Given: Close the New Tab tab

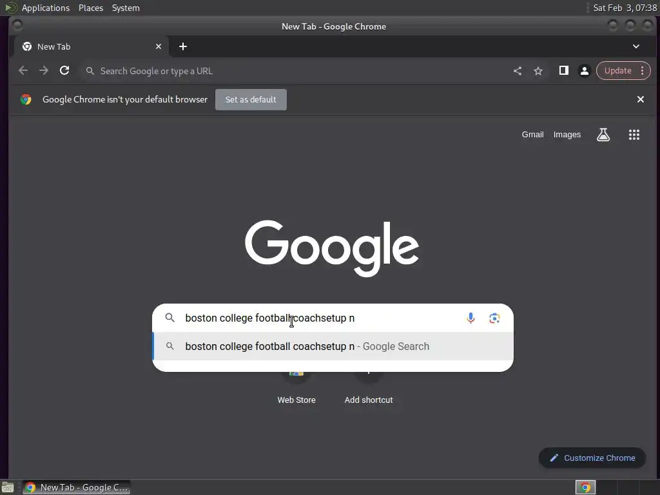Looking at the screenshot, I should (x=159, y=46).
